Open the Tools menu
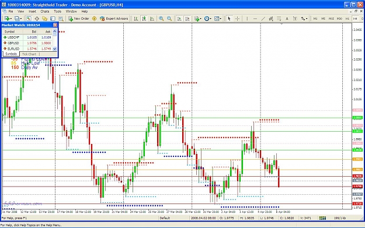This screenshot has width=365, height=228. click(57, 11)
